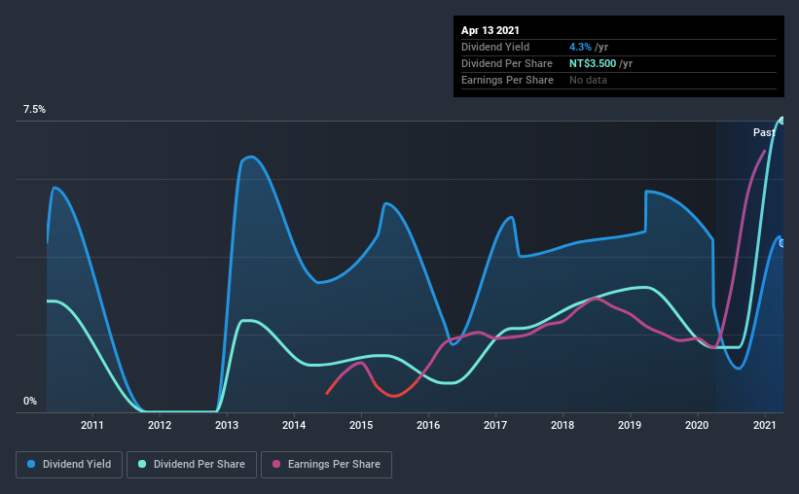The width and height of the screenshot is (799, 494).
Task: Click the 4.3% dividend yield value
Action: point(580,47)
